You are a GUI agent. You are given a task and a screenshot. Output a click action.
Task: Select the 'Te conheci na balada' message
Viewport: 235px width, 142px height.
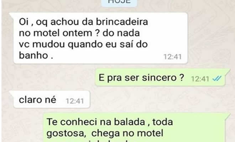(134, 127)
